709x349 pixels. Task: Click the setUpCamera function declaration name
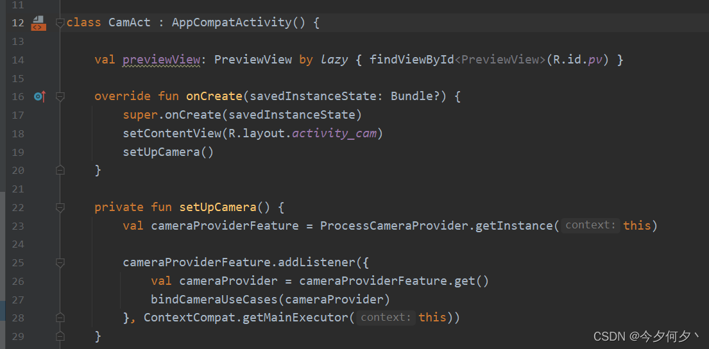pyautogui.click(x=218, y=207)
